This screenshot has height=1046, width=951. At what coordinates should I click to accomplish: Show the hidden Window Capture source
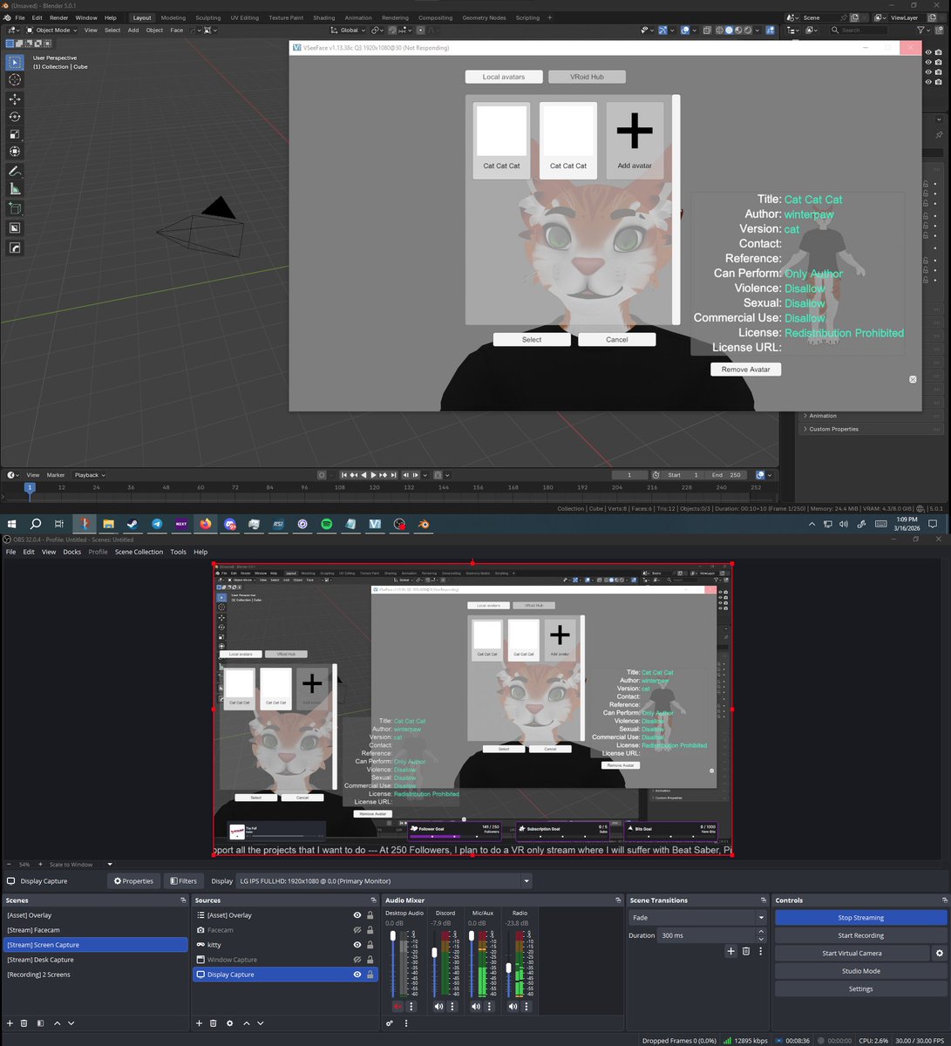(357, 960)
